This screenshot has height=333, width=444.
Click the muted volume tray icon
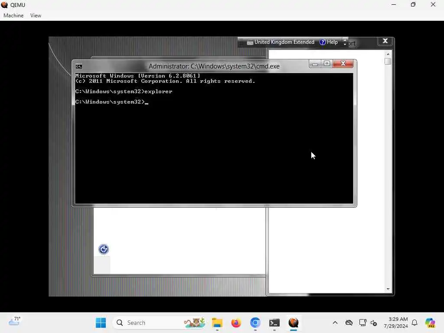point(374,323)
